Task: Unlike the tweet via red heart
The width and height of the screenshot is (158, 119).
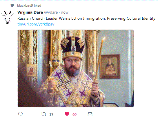Action: [67, 114]
